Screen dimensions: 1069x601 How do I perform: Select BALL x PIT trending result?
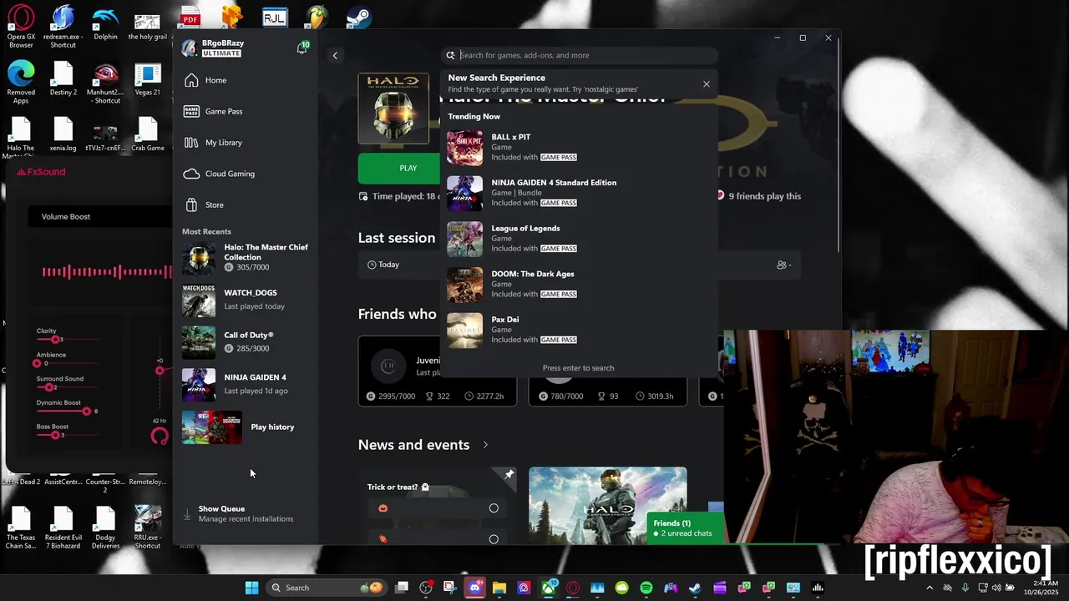(578, 148)
